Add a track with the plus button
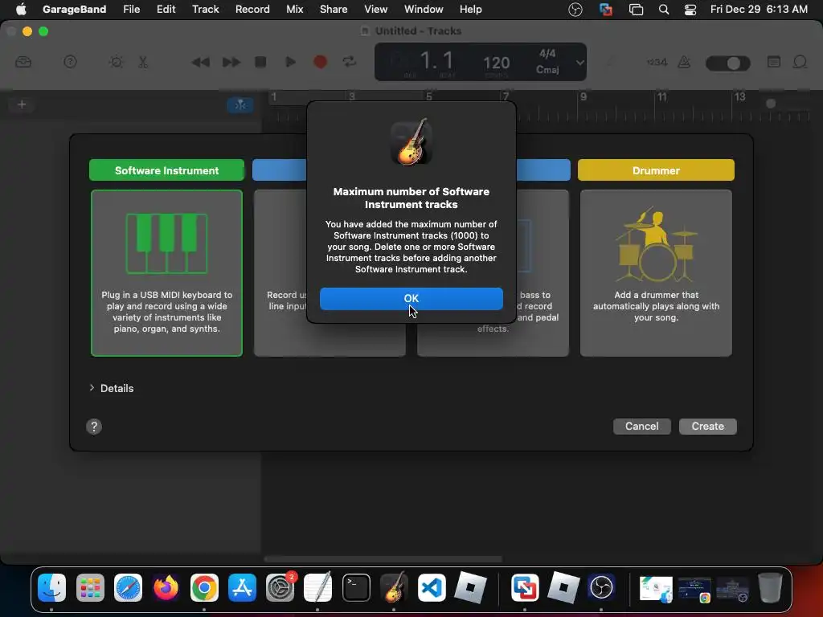 pyautogui.click(x=22, y=104)
